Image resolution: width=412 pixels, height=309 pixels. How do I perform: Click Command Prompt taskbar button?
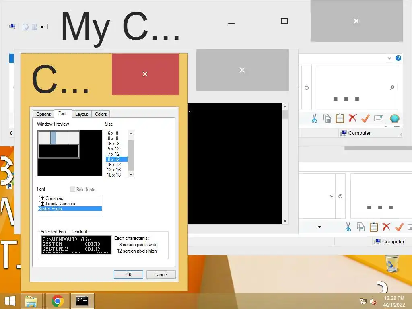coord(82,301)
